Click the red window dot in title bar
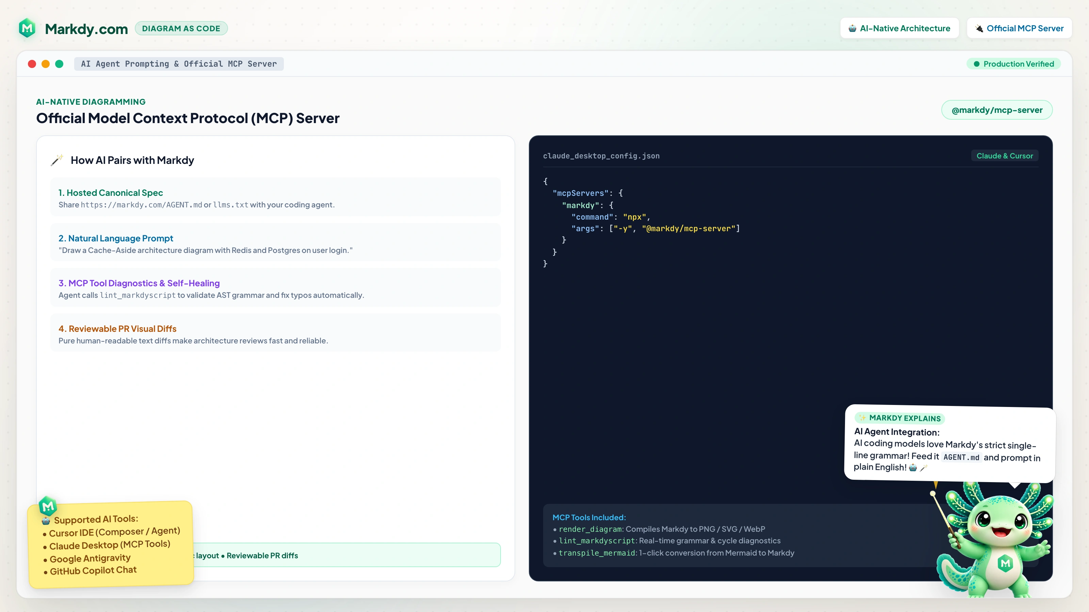The image size is (1089, 612). pos(32,64)
